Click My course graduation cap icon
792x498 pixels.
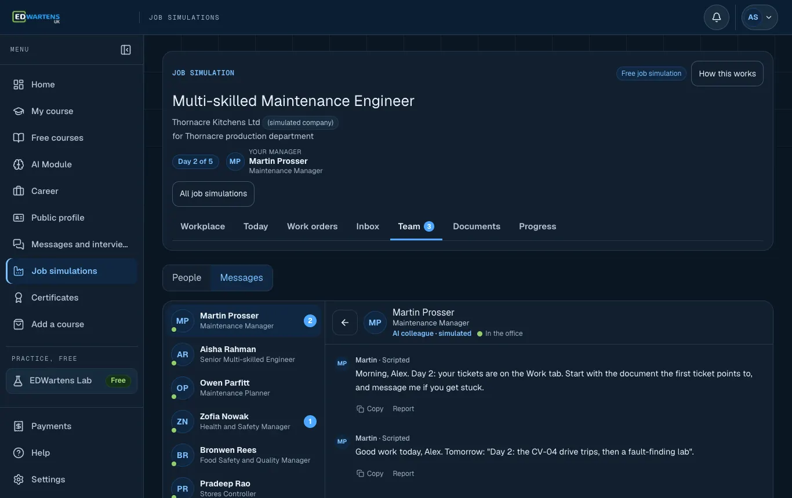click(x=19, y=111)
